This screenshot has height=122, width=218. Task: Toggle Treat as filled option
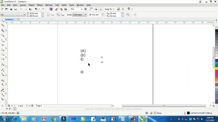[128, 15]
